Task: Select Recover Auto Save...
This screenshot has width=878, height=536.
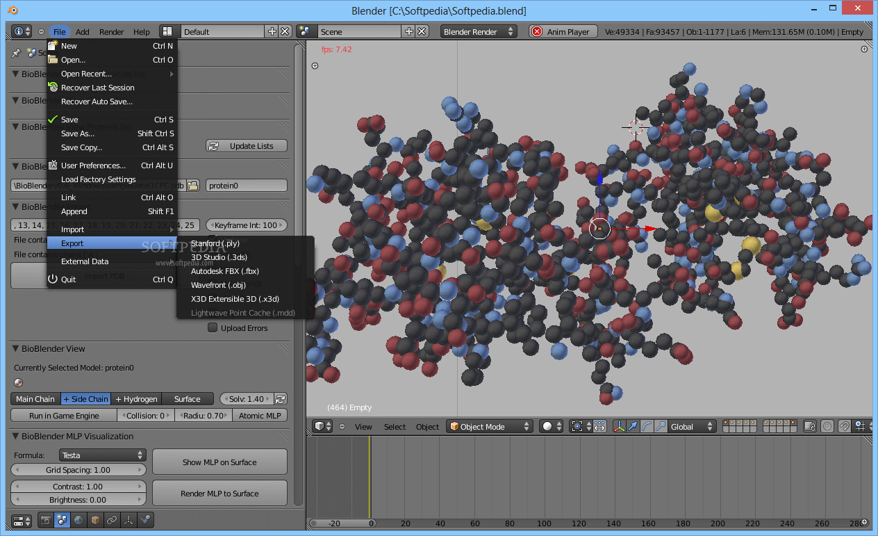Action: coord(112,101)
